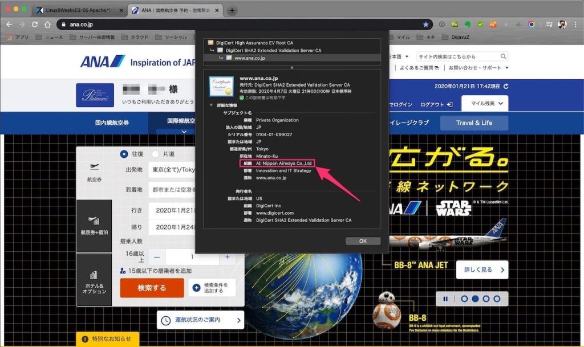This screenshot has height=347, width=584.
Task: Expand the マイル残高 dropdown
Action: point(485,104)
